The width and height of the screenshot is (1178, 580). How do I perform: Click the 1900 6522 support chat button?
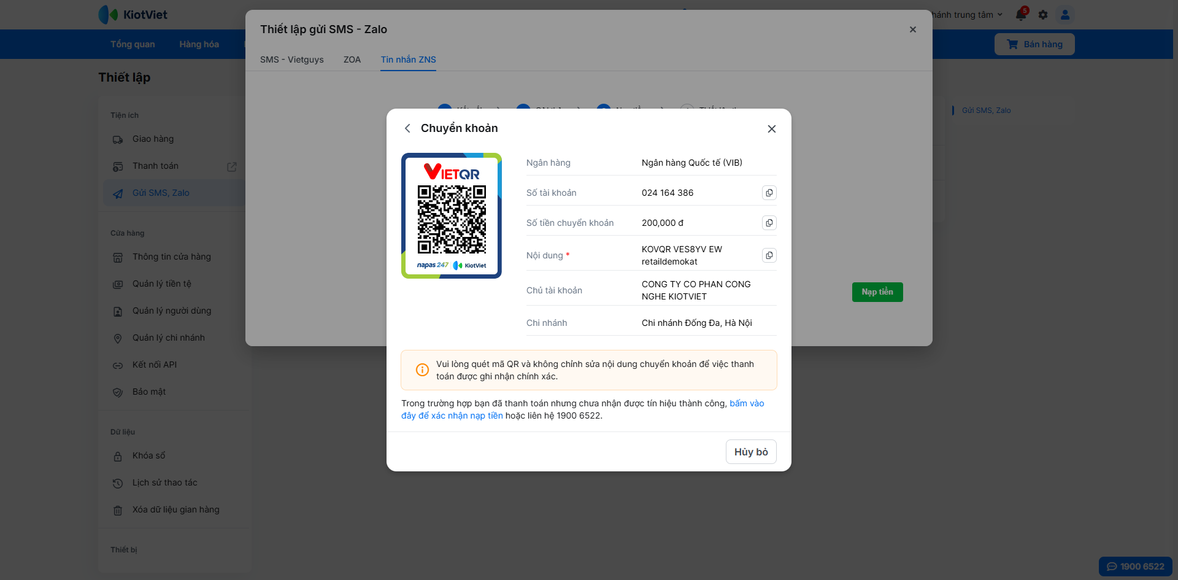[1135, 566]
